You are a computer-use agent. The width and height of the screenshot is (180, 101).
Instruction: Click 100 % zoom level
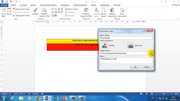[x=176, y=94]
